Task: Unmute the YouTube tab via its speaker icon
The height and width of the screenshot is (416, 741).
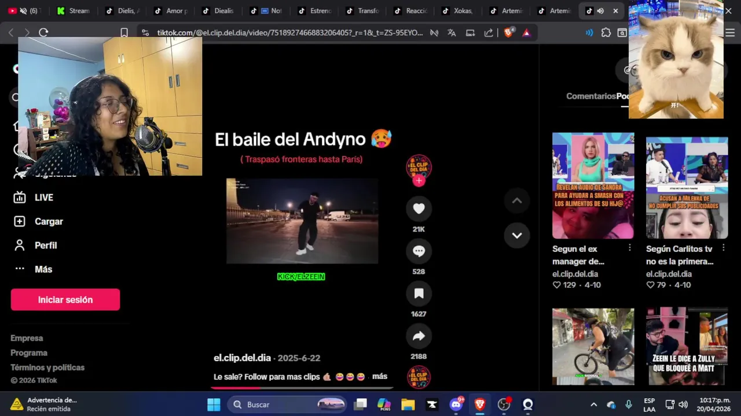Action: [x=24, y=11]
